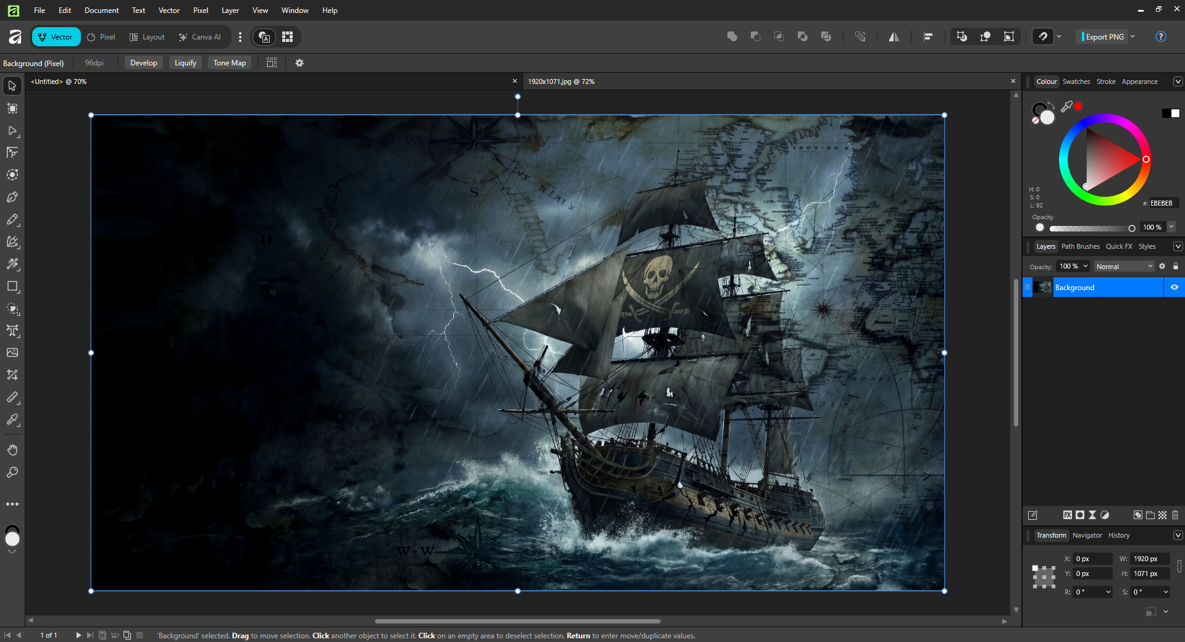Select the Artistic Text tool
The image size is (1185, 642).
pyautogui.click(x=12, y=331)
